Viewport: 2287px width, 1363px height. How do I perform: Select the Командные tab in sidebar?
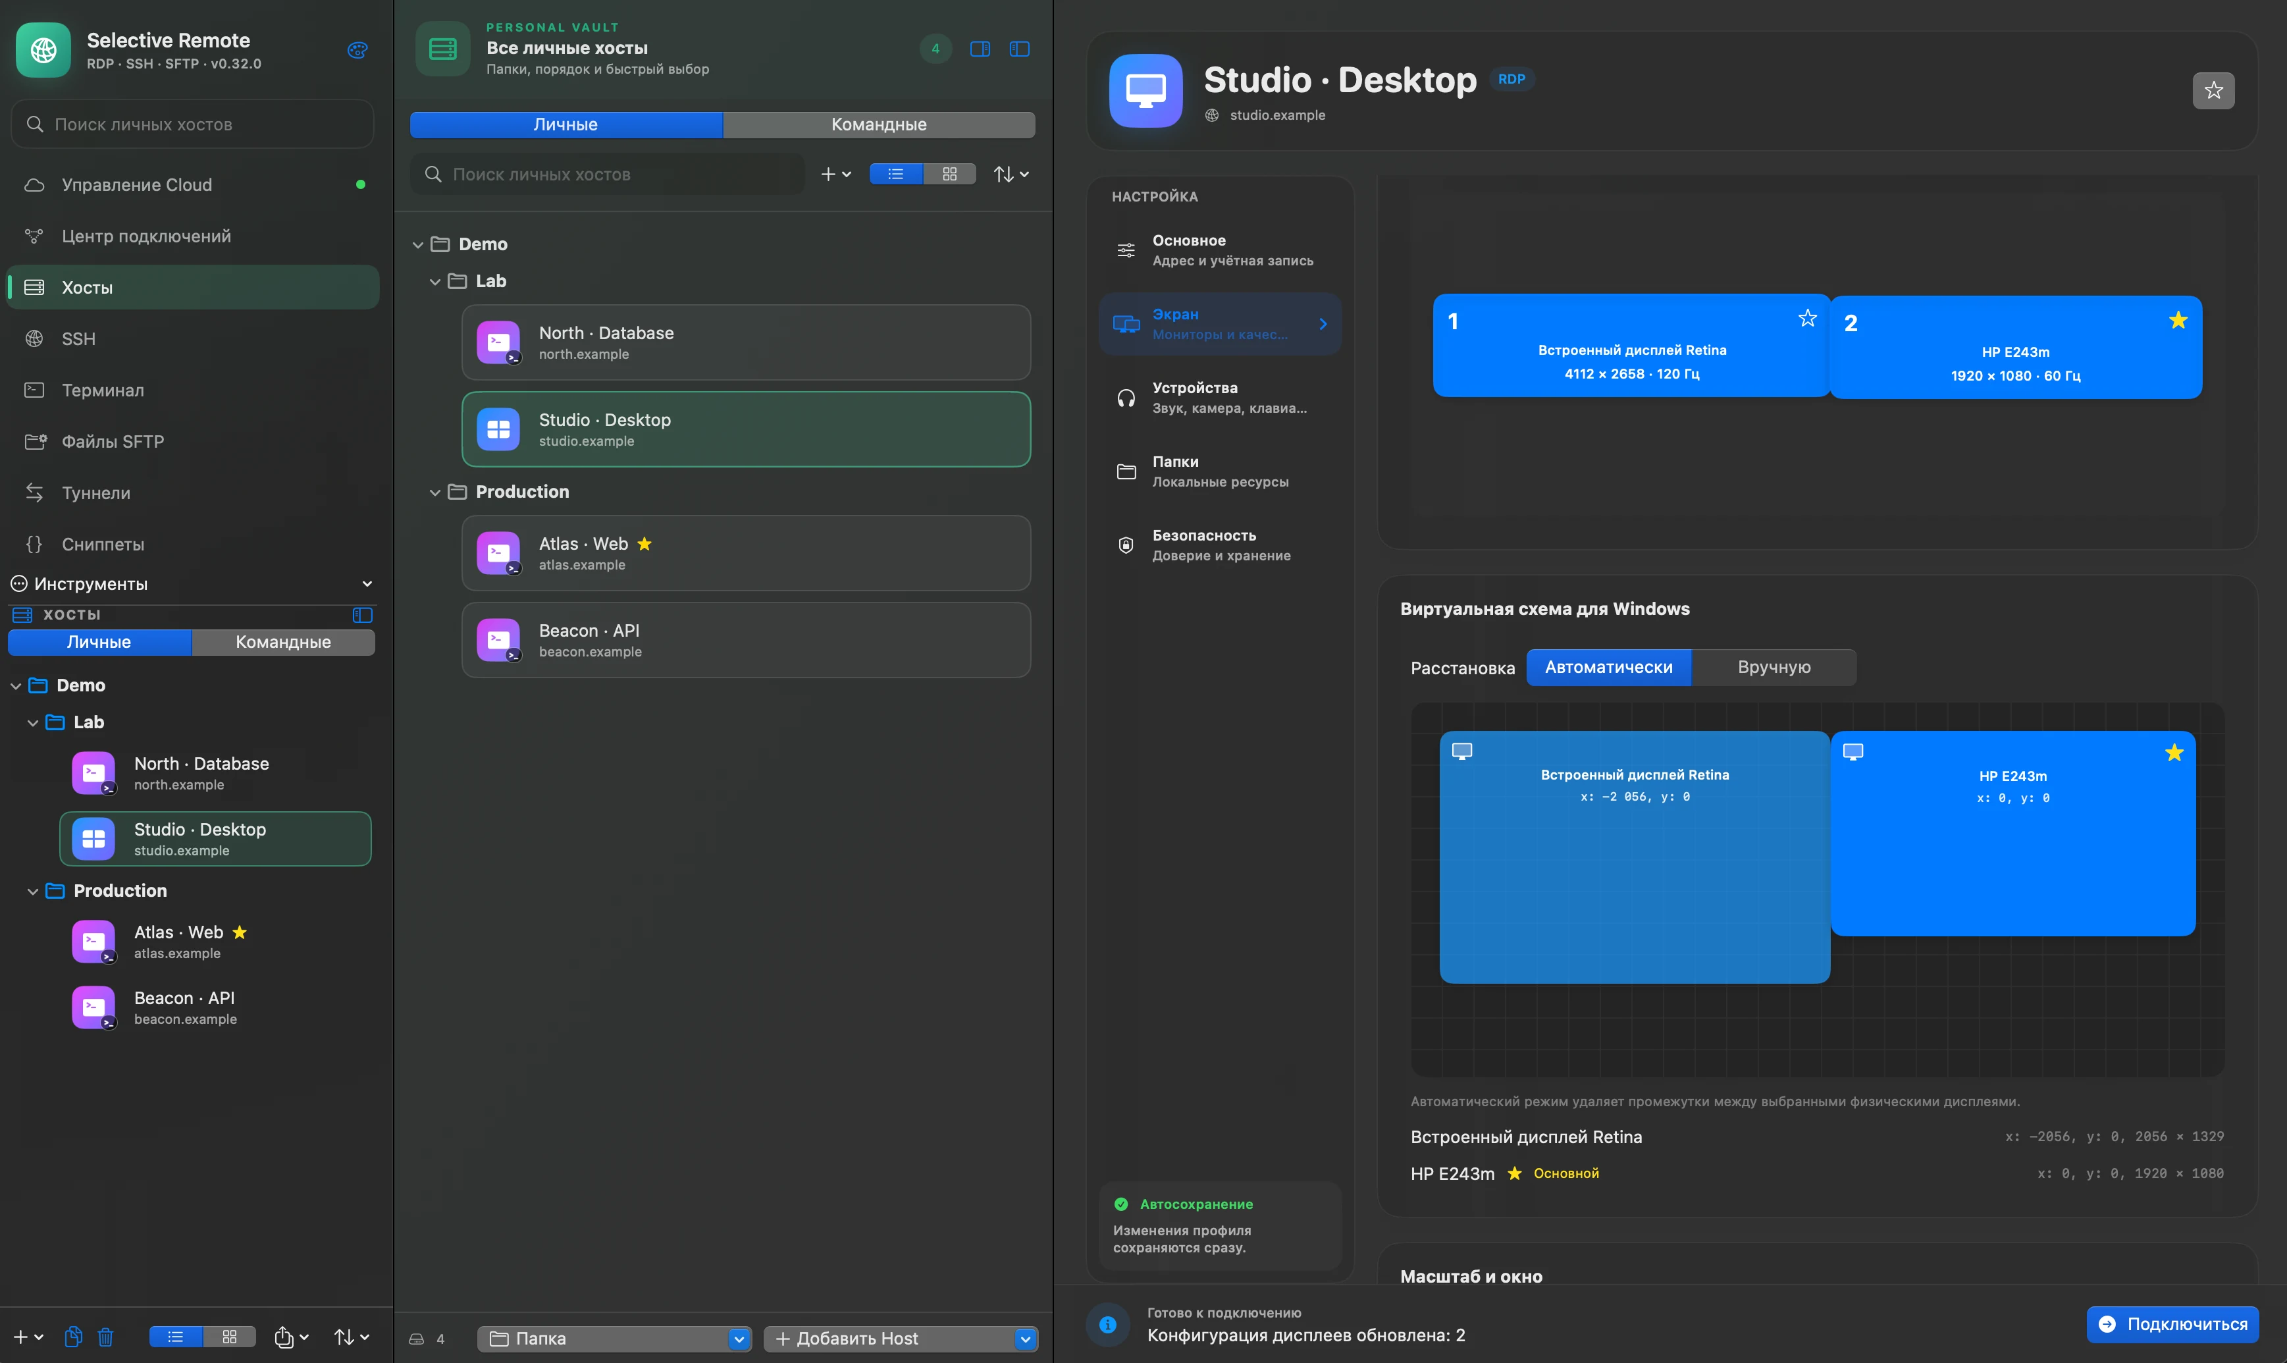(283, 643)
